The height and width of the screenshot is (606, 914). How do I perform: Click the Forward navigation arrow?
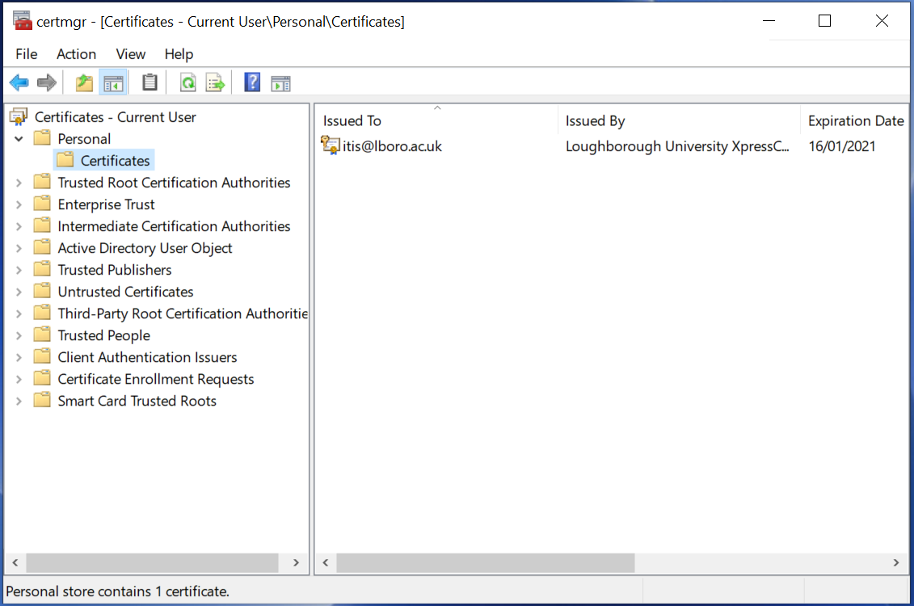(46, 82)
